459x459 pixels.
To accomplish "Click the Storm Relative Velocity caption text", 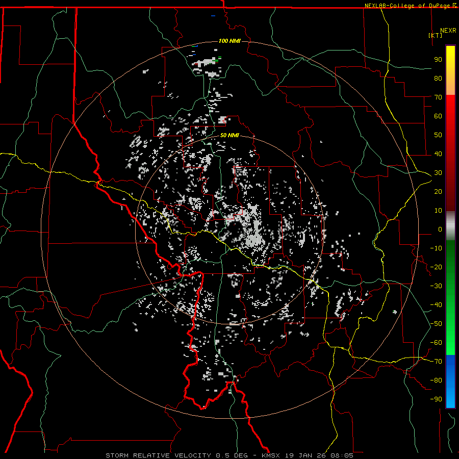I will [158, 455].
